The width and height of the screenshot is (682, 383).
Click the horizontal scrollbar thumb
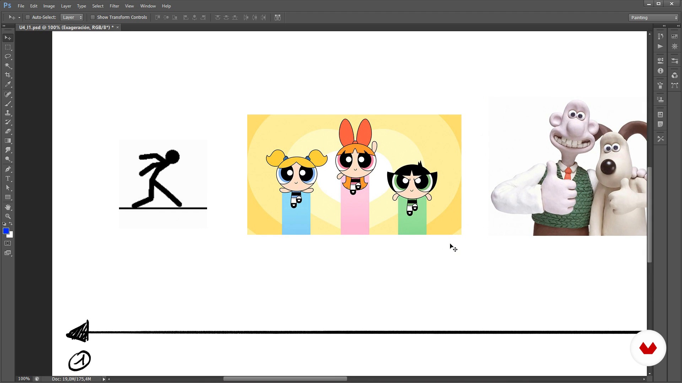point(285,379)
